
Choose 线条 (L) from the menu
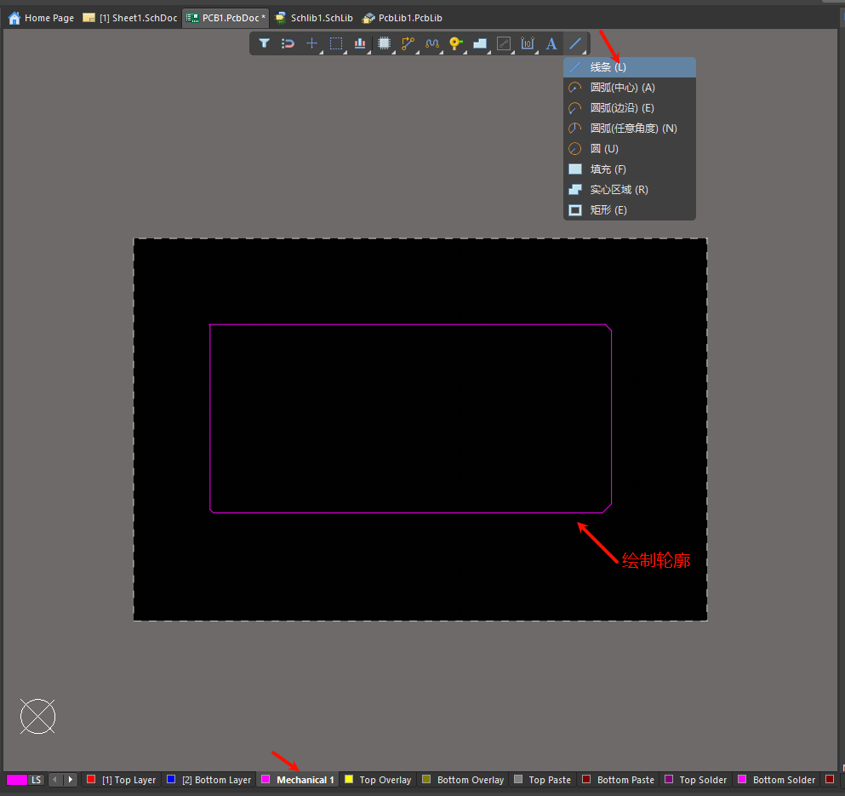(x=630, y=67)
